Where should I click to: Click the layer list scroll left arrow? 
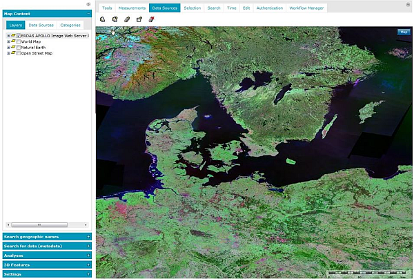point(8,225)
